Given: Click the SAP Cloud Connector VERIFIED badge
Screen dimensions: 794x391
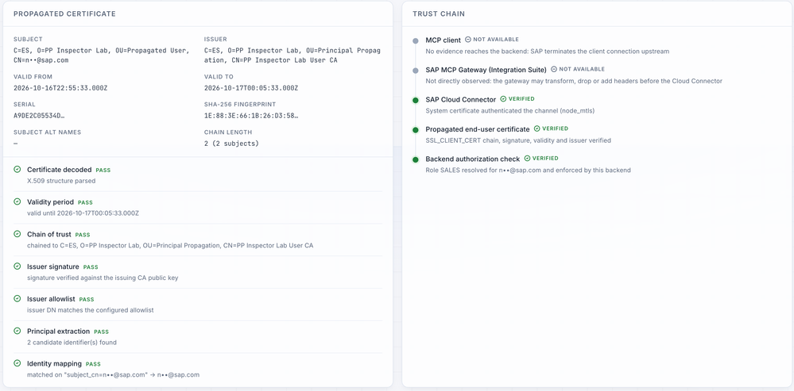Looking at the screenshot, I should click(x=517, y=99).
